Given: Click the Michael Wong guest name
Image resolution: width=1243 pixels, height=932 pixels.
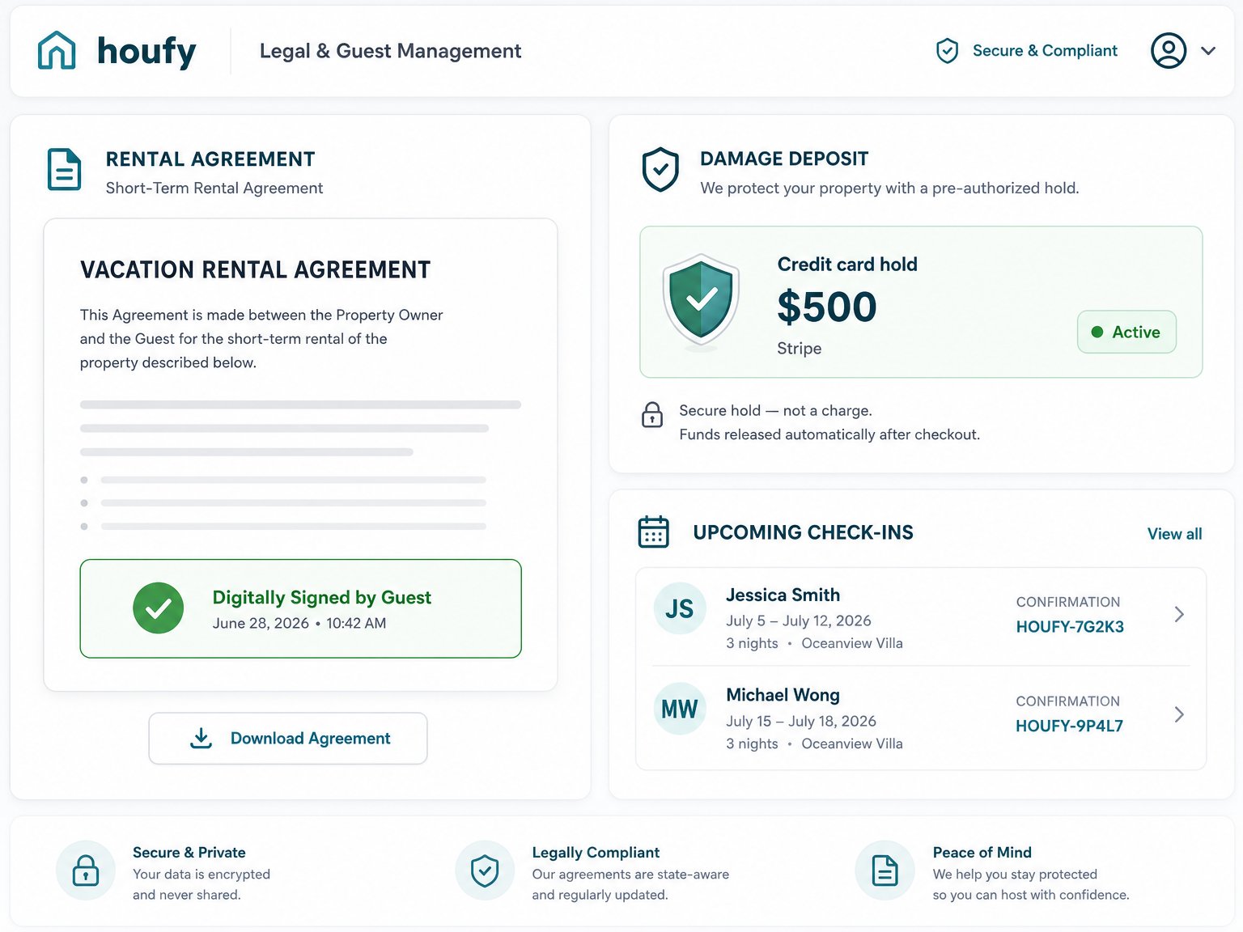Looking at the screenshot, I should tap(783, 696).
